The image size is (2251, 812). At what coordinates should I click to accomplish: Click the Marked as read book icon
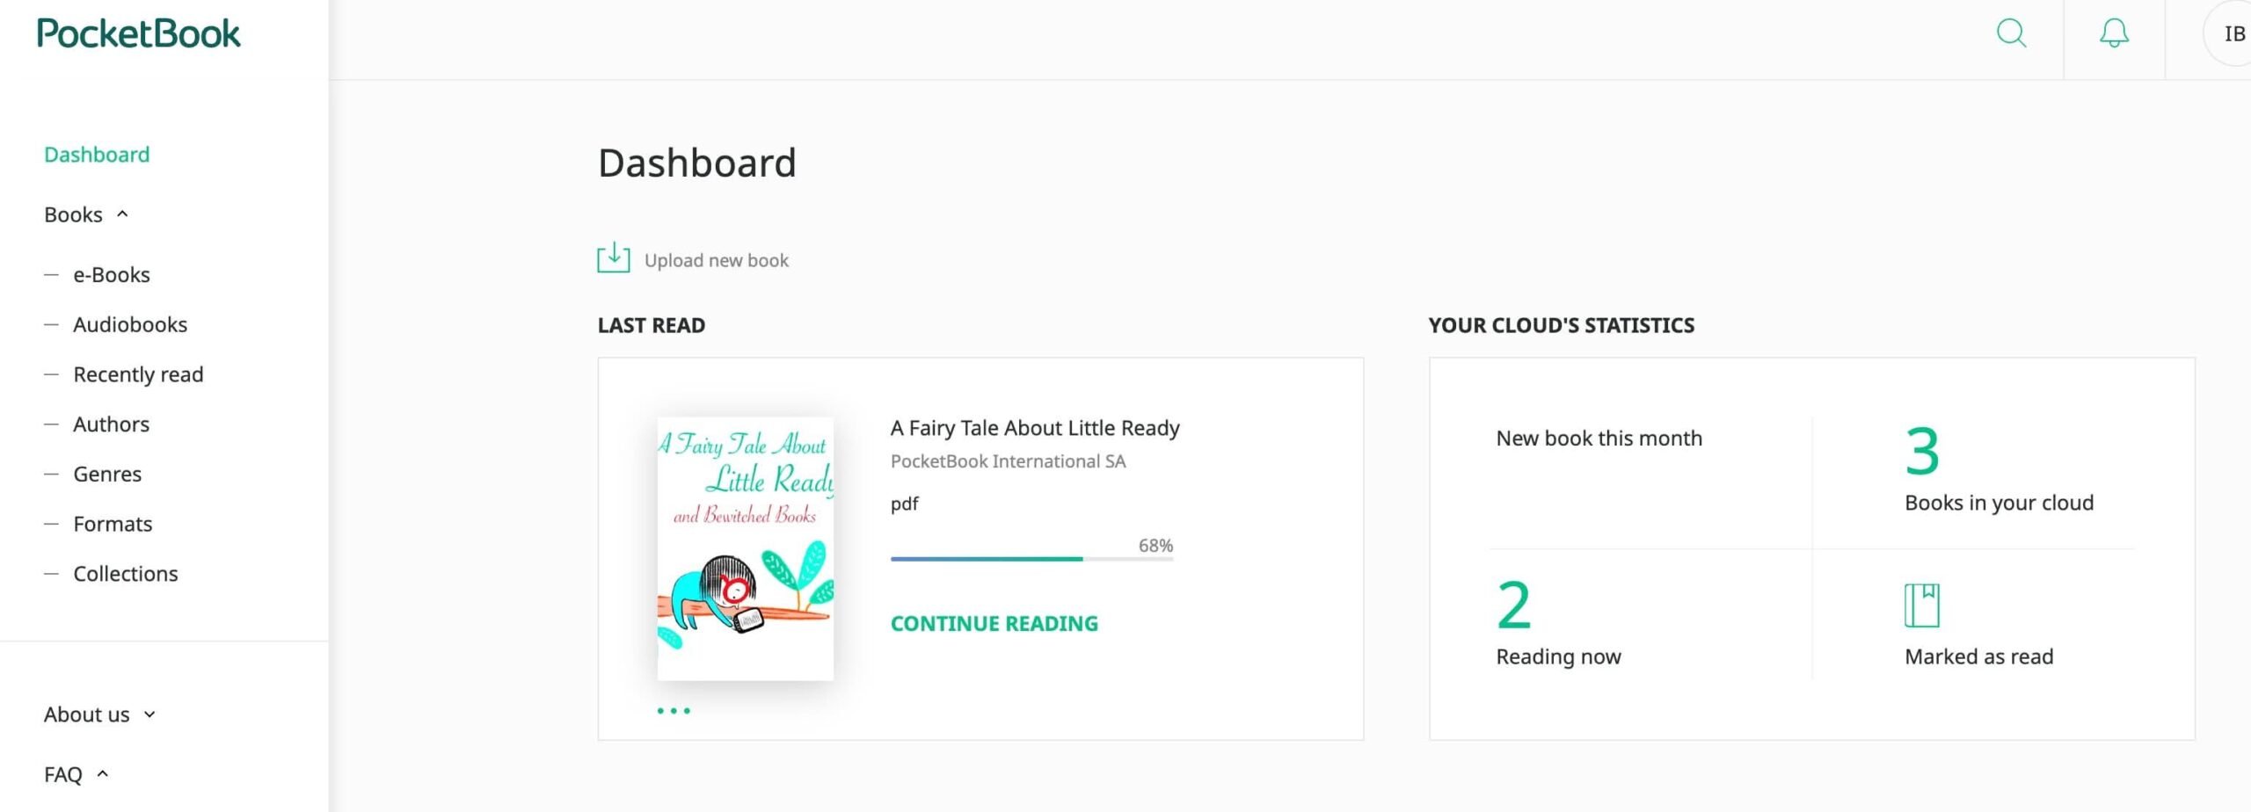(x=1921, y=605)
